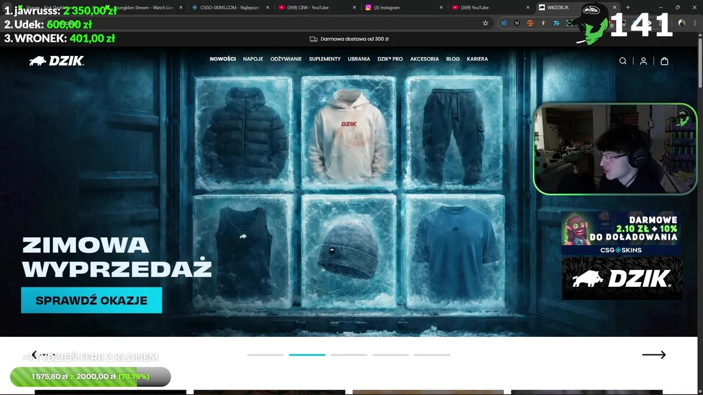Screen dimensions: 703x395
Task: Open the shopping bag cart icon
Action: [x=665, y=61]
